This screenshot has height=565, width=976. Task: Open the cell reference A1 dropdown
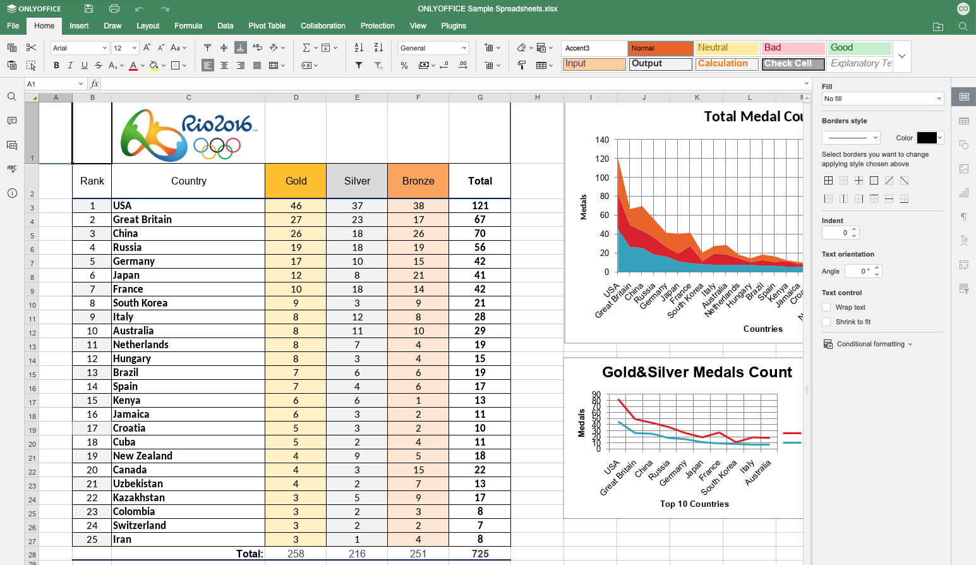[81, 83]
